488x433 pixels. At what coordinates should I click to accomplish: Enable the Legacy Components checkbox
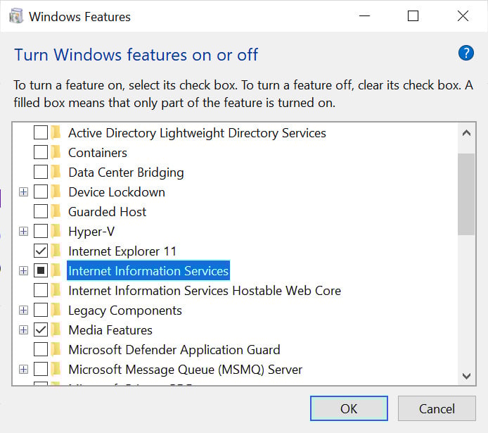pos(41,310)
